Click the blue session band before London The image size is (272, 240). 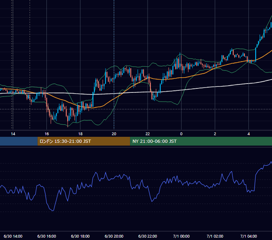tap(19, 141)
